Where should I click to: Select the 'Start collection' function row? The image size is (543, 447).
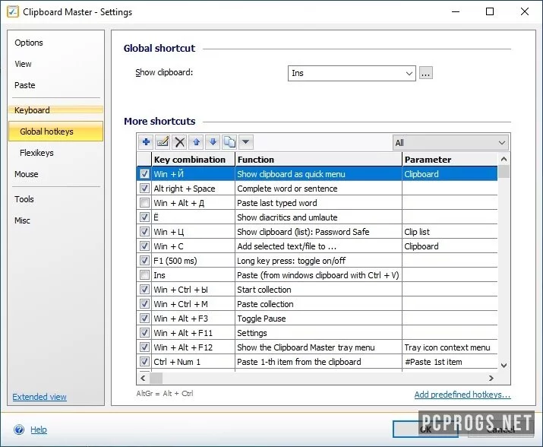point(317,289)
